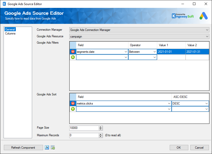Image resolution: width=212 pixels, height=154 pixels.
Task: Decrease Maximum Records with down arrow
Action: pyautogui.click(x=101, y=136)
